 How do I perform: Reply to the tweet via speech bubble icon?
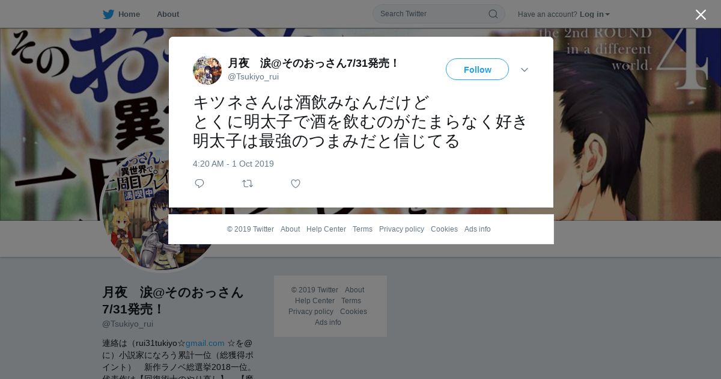(199, 183)
